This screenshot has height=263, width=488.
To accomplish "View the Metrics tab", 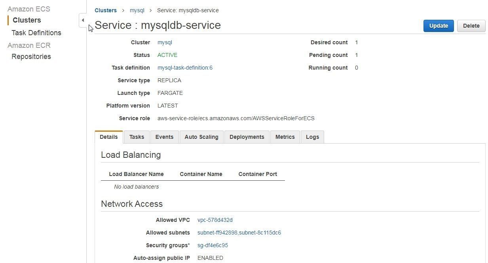I will point(285,137).
